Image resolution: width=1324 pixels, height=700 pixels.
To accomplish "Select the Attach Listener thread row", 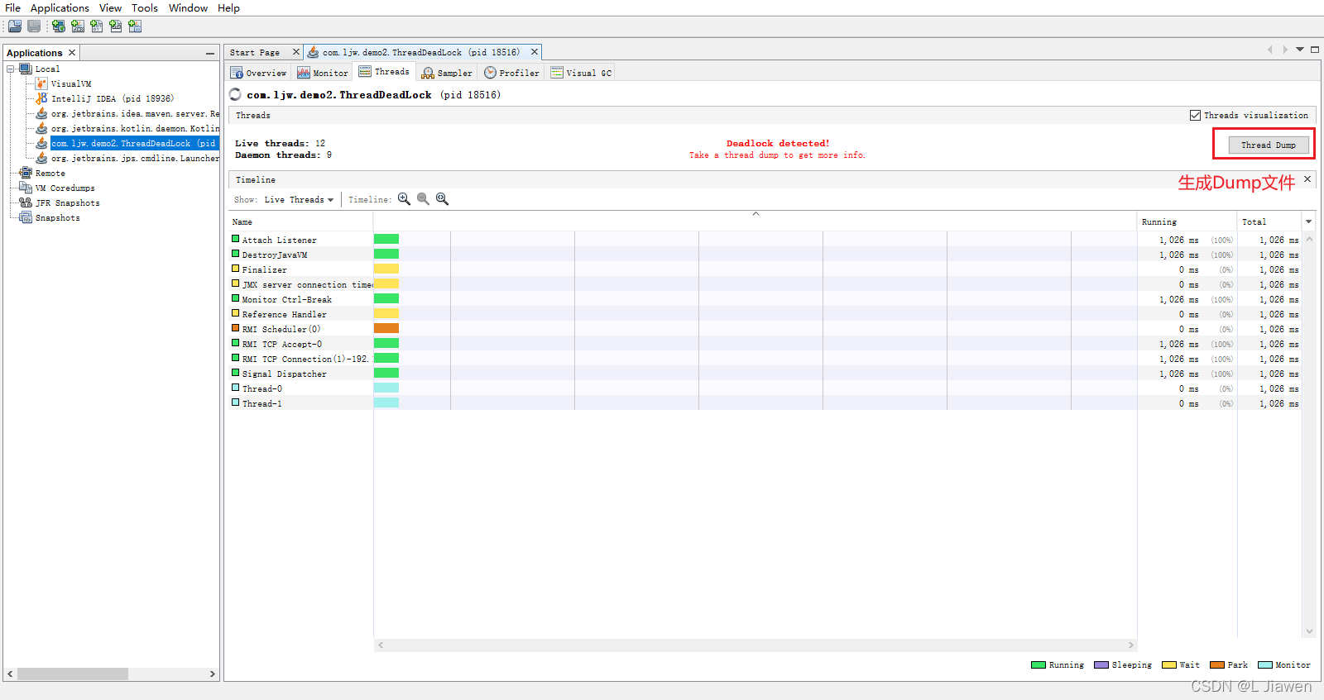I will 765,240.
